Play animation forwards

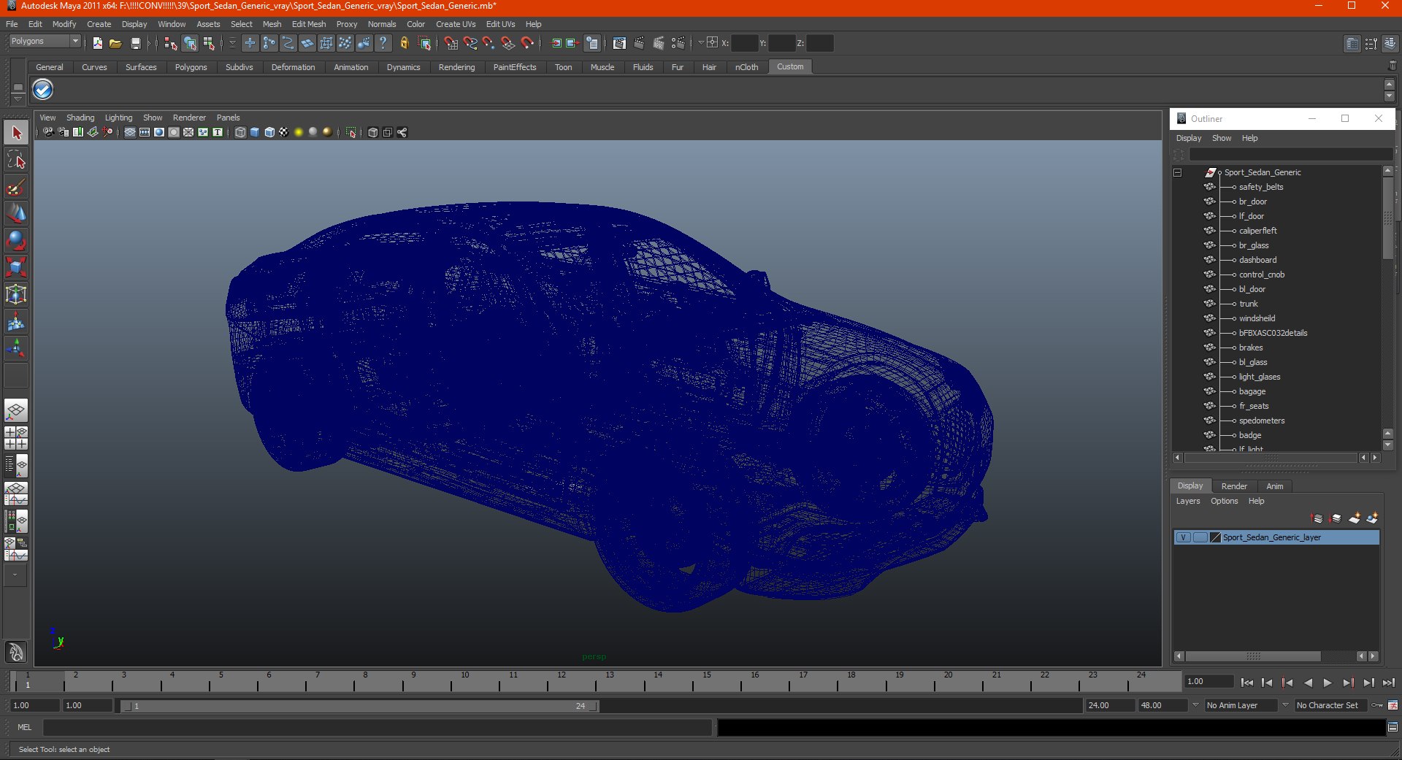[x=1328, y=683]
